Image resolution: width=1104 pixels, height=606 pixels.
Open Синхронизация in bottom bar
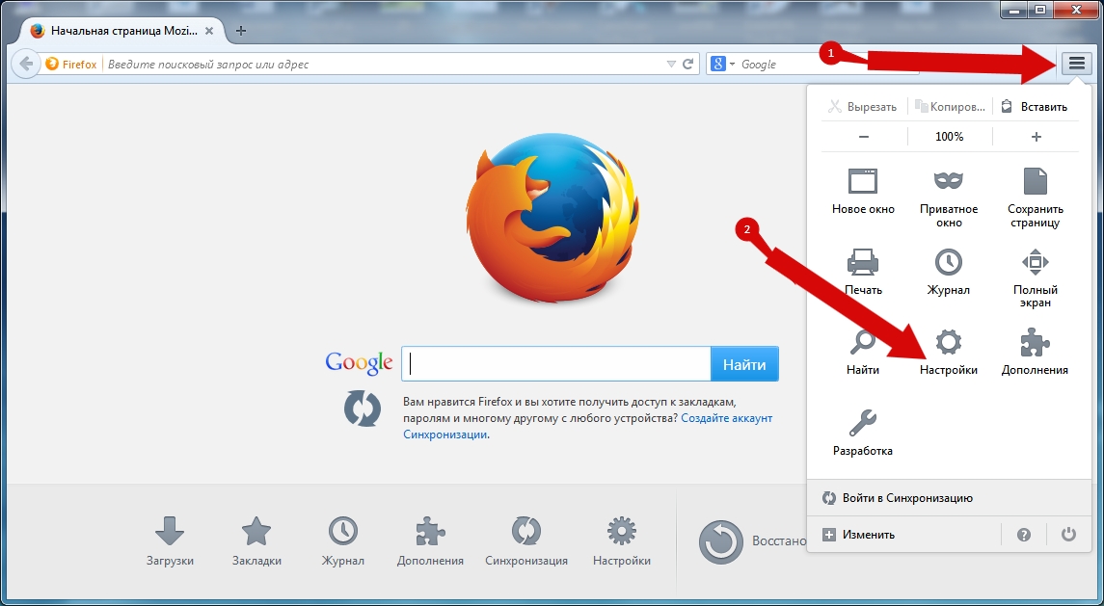coord(525,540)
